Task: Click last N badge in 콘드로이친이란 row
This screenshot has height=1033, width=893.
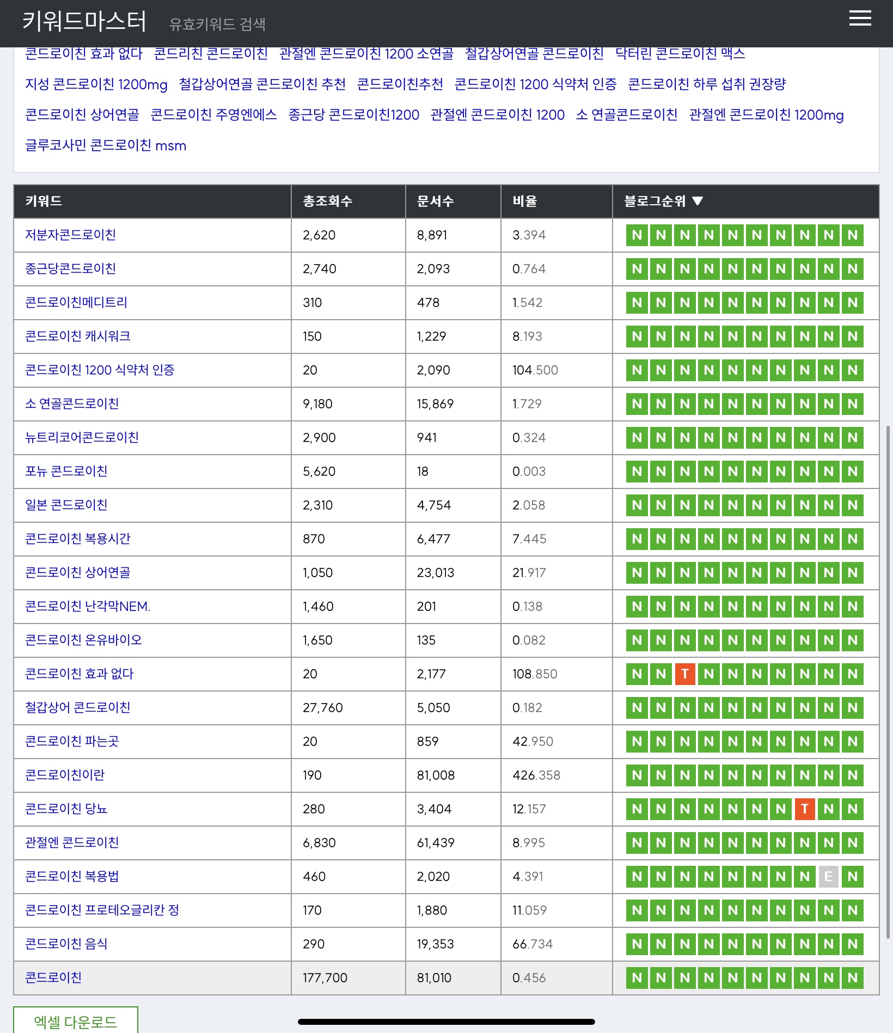Action: pos(853,775)
